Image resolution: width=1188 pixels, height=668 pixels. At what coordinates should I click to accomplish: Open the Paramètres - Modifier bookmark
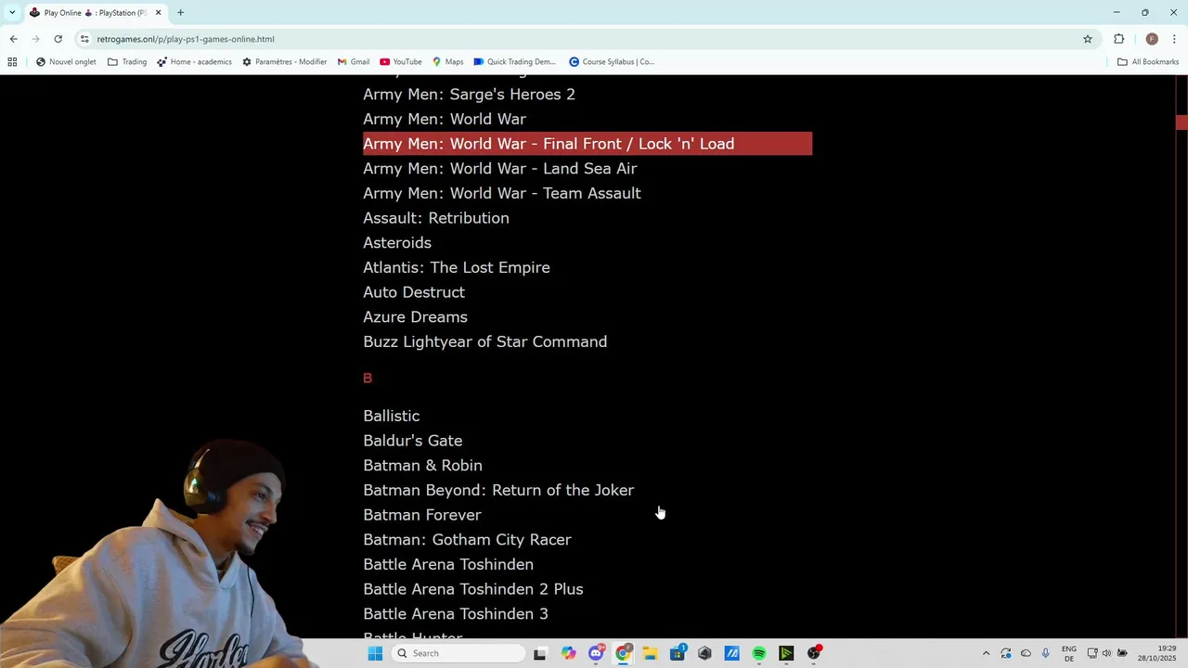point(284,62)
